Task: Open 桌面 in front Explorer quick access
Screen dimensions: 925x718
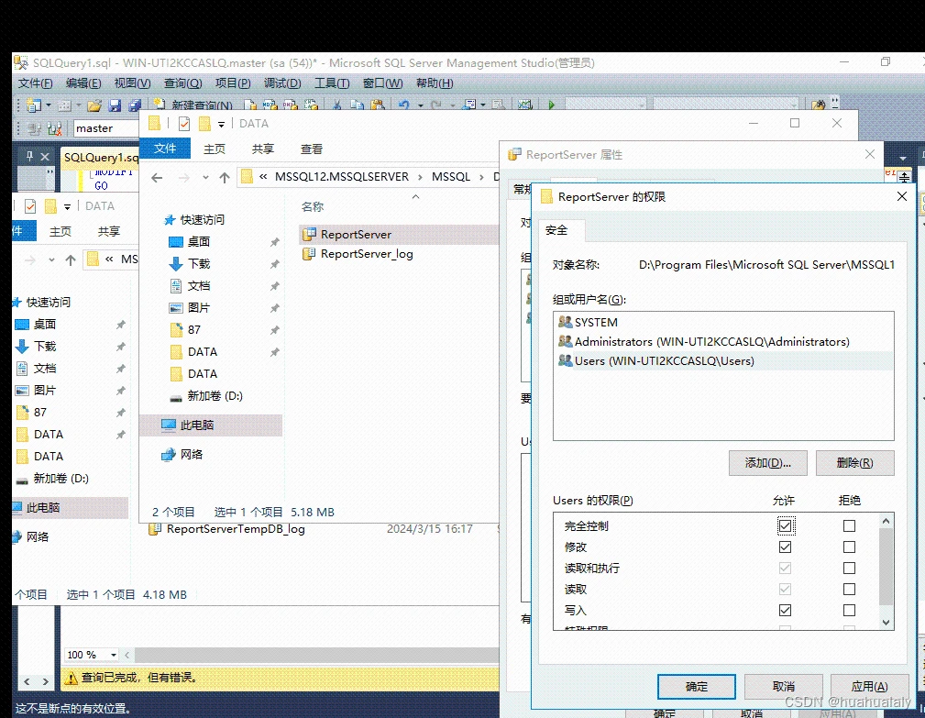Action: (198, 241)
